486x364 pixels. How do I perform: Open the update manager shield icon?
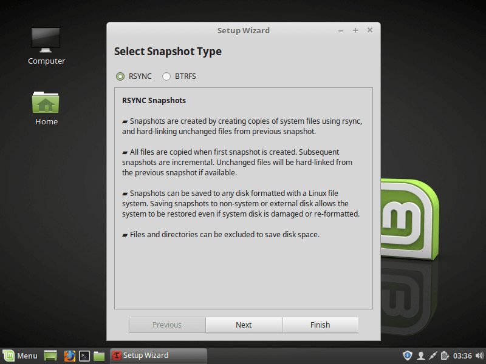tap(408, 356)
